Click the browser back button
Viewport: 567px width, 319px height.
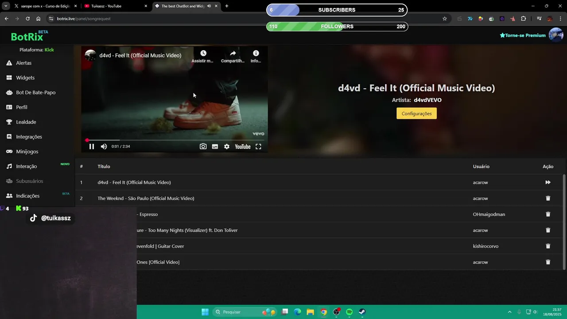[x=6, y=19]
